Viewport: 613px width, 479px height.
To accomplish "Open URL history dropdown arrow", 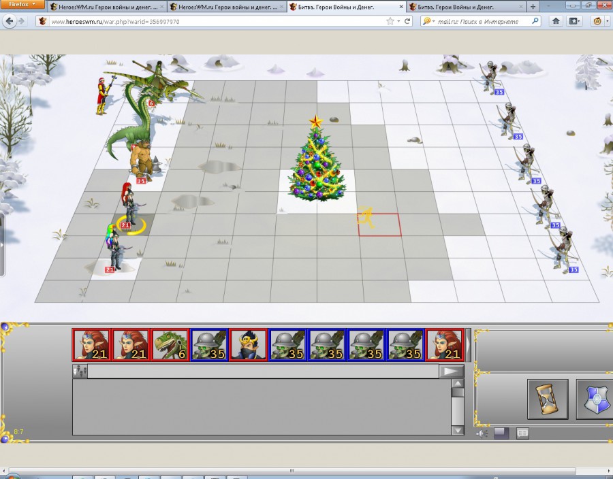I will pyautogui.click(x=398, y=22).
